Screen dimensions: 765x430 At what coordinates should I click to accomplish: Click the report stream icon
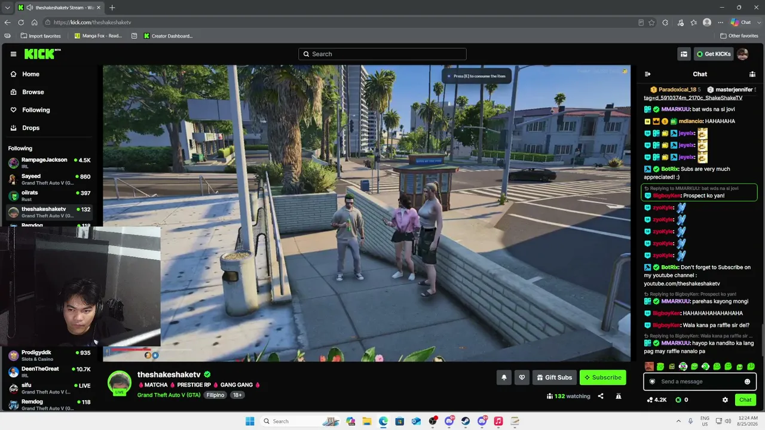point(619,396)
